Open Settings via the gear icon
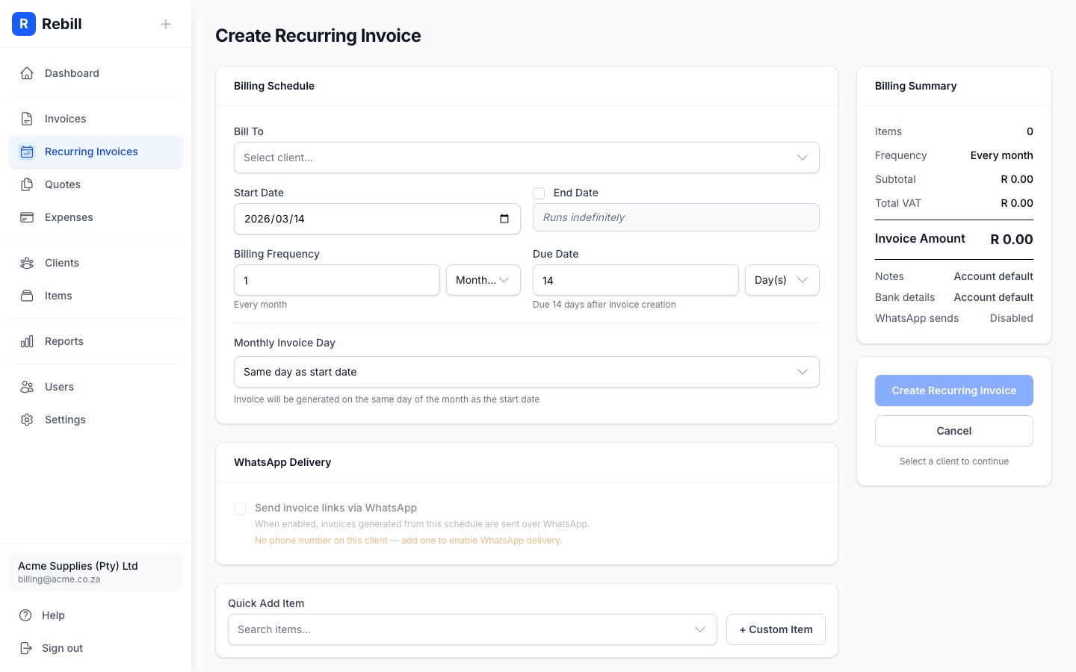 [27, 420]
